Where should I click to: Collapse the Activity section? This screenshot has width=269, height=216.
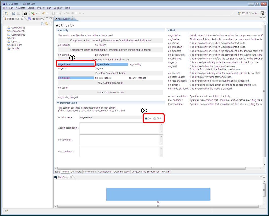58,30
